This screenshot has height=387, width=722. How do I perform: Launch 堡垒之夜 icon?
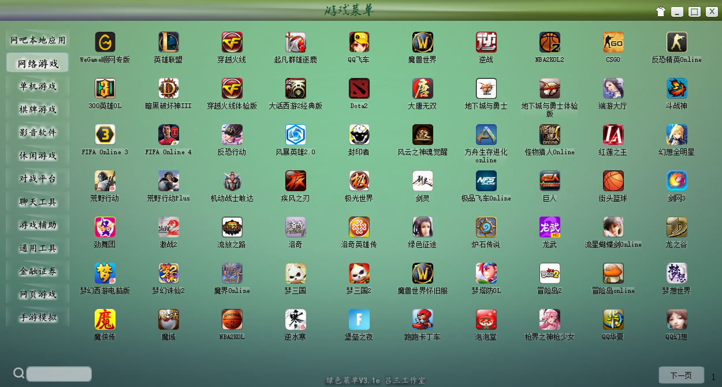[359, 319]
